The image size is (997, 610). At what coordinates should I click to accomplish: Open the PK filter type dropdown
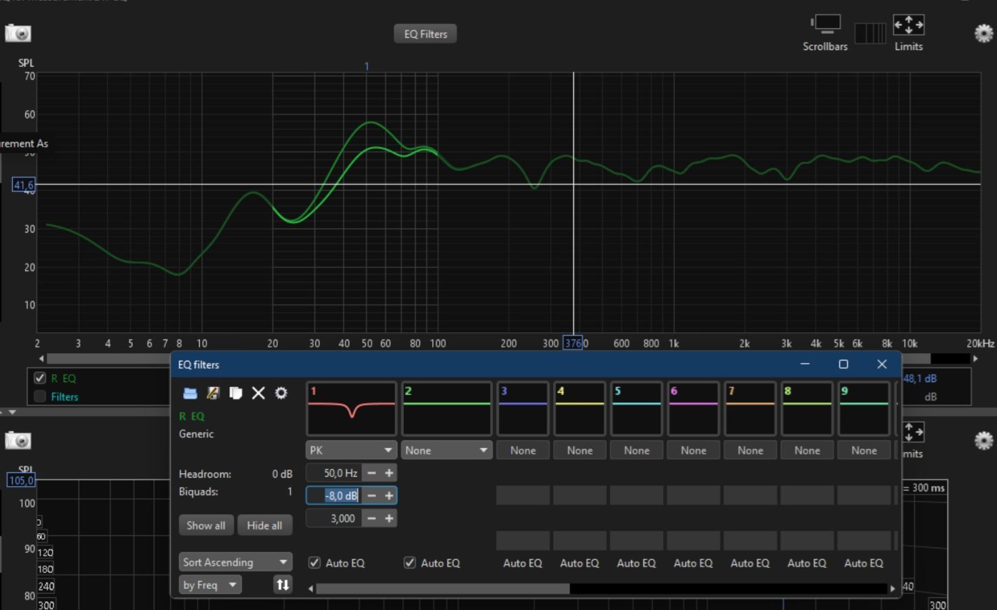pos(351,450)
